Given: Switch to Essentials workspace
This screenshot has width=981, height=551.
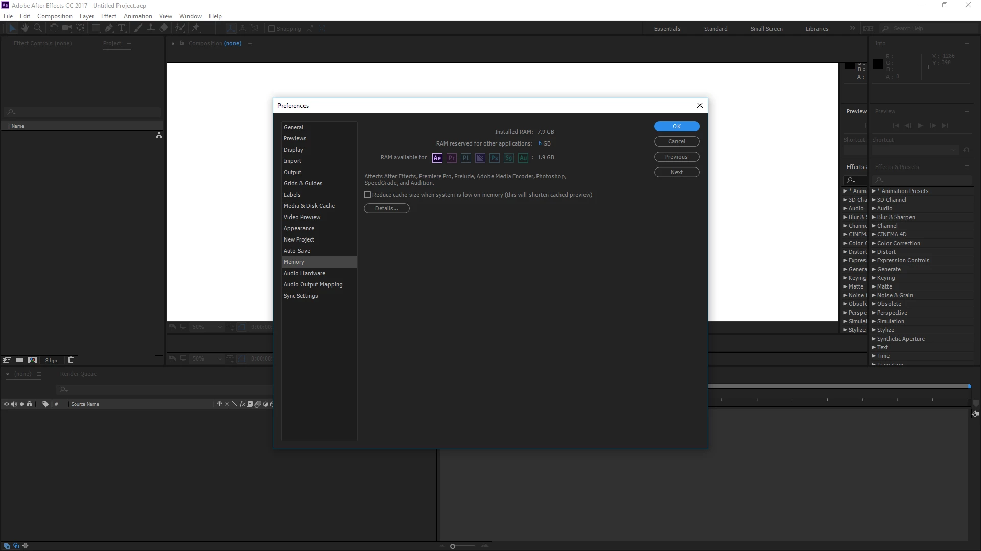Looking at the screenshot, I should (x=667, y=29).
